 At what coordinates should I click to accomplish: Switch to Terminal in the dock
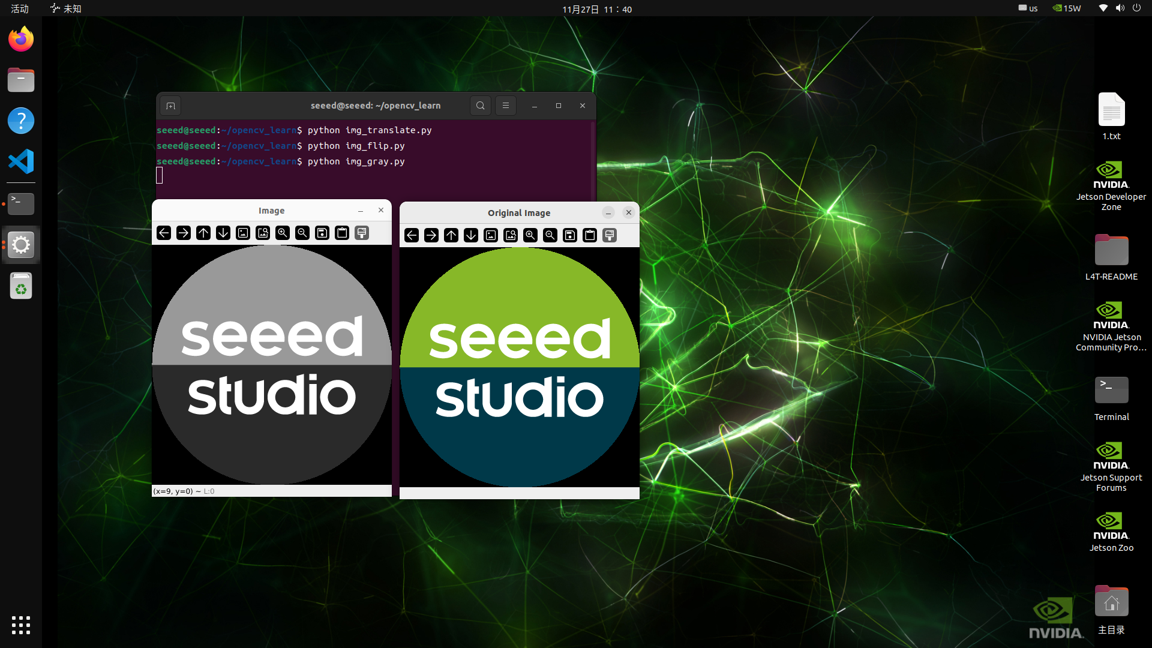point(21,204)
